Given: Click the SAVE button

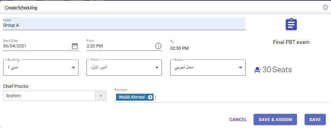Looking at the screenshot, I should click(315, 119).
